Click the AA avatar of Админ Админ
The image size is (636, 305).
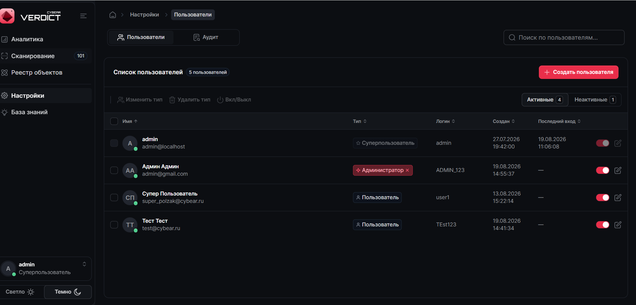click(130, 171)
